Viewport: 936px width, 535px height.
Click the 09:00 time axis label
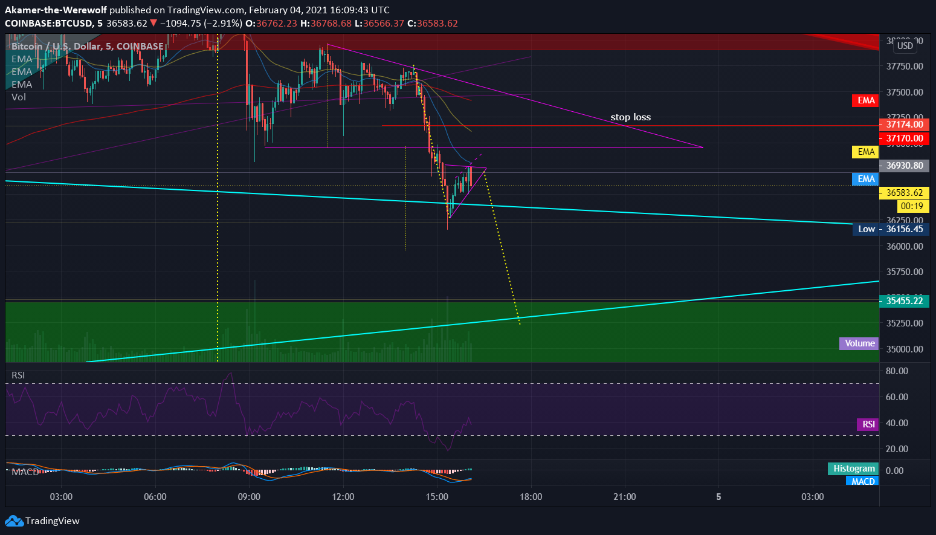pyautogui.click(x=249, y=497)
